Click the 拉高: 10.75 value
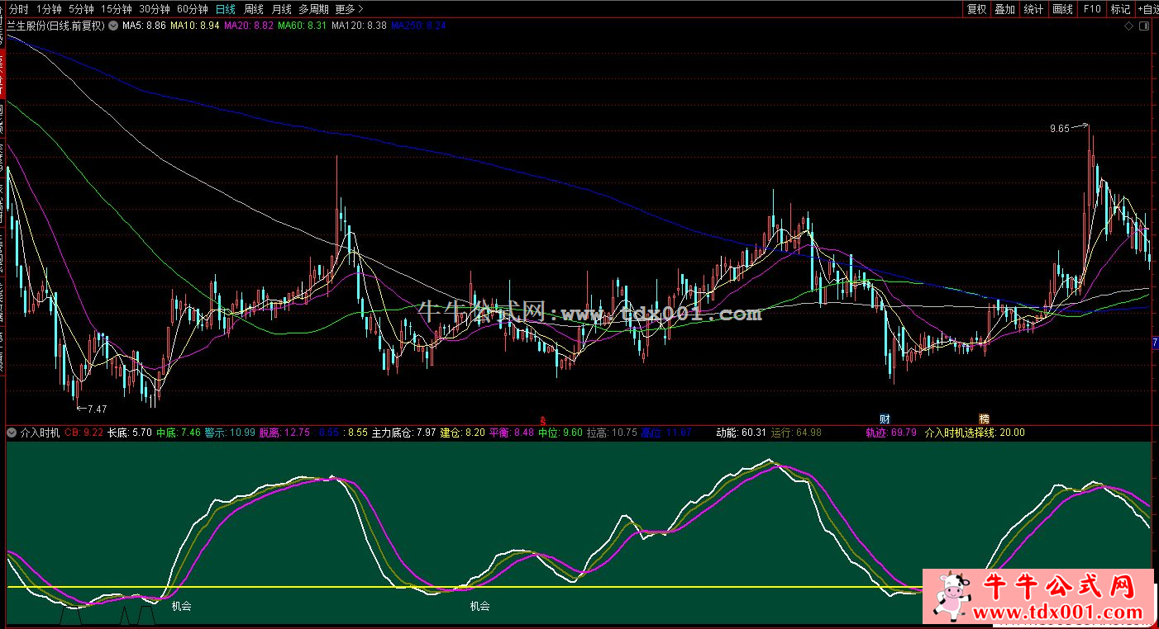Screen dimensions: 1159x629 pyautogui.click(x=613, y=433)
